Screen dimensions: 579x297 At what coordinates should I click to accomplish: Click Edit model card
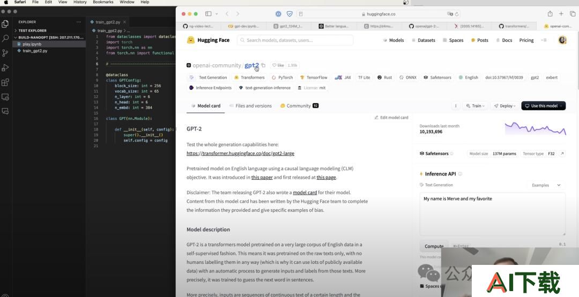[391, 118]
